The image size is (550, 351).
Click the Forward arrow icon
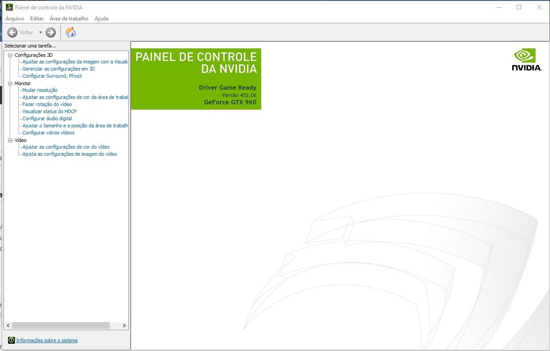51,32
